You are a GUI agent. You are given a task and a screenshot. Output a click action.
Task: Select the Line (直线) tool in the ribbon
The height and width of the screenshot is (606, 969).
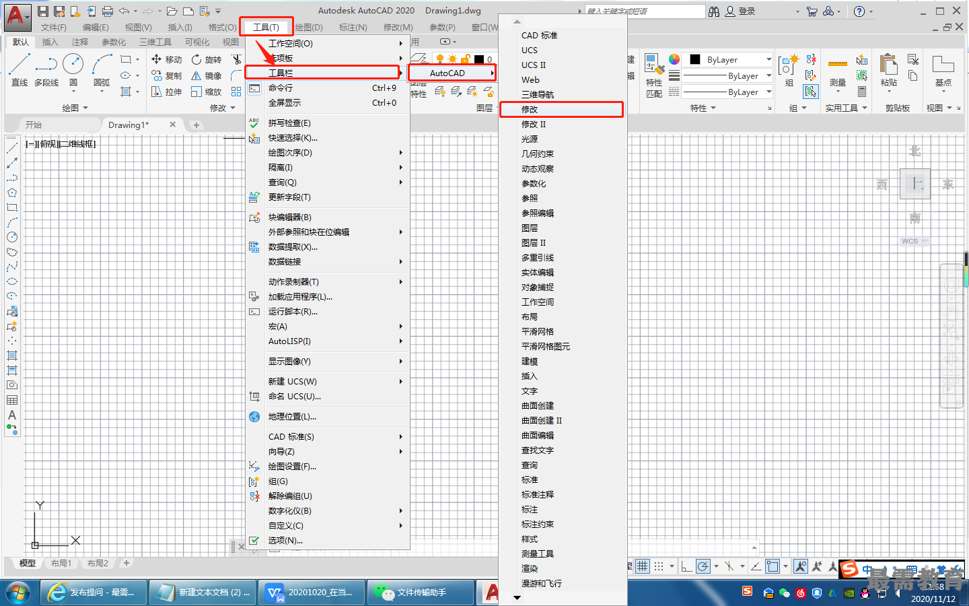pyautogui.click(x=20, y=70)
